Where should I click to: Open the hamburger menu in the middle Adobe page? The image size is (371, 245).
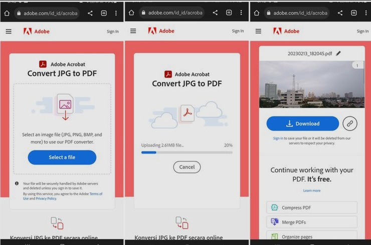(x=133, y=31)
